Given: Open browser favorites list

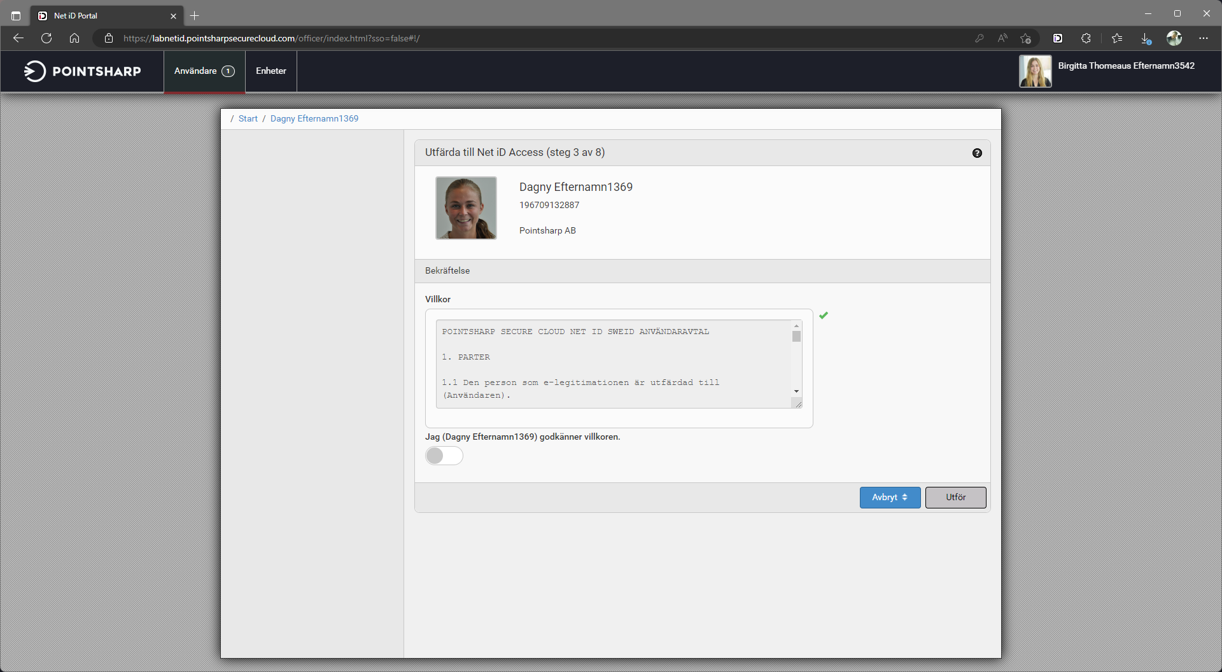Looking at the screenshot, I should click(1117, 38).
